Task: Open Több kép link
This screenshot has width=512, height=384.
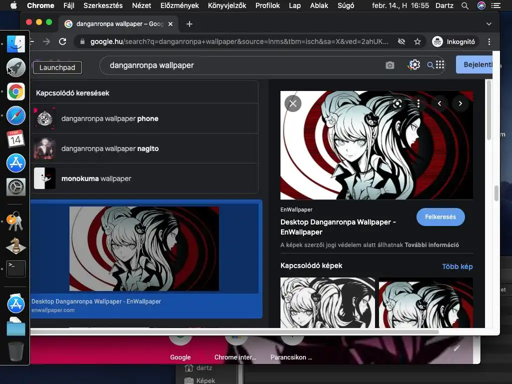Action: click(x=457, y=266)
